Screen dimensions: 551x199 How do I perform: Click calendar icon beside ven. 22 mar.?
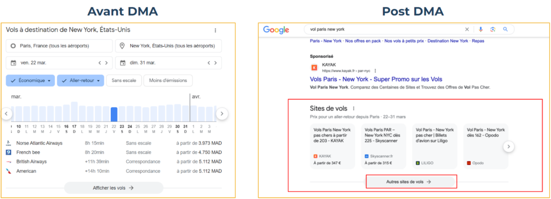point(13,63)
